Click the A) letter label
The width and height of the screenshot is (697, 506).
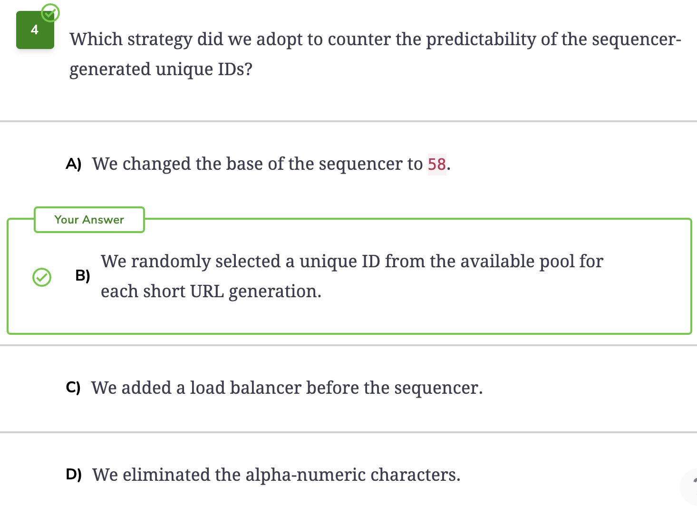[x=74, y=164]
